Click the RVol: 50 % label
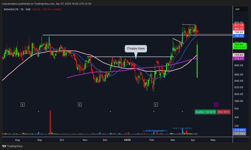Image resolution: width=251 pixels, height=150 pixels. click(224, 112)
